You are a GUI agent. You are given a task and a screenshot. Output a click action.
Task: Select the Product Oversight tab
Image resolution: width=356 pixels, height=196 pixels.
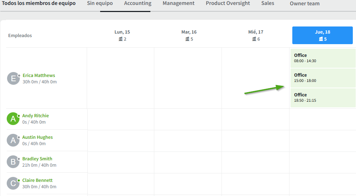click(x=228, y=4)
